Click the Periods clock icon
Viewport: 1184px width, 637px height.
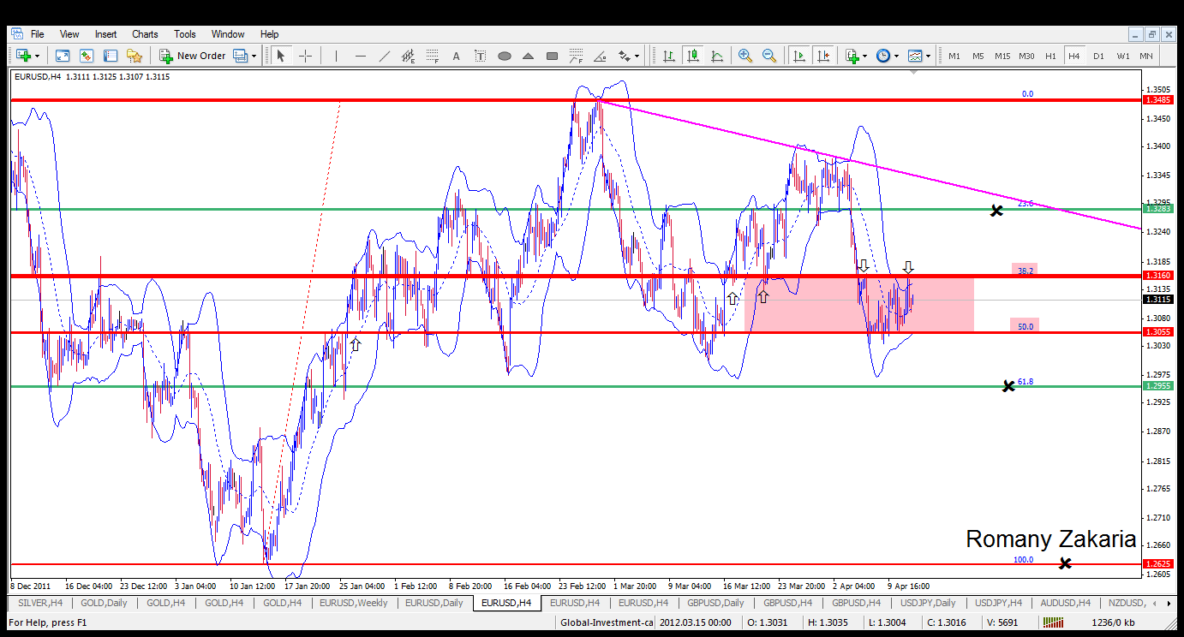(883, 56)
